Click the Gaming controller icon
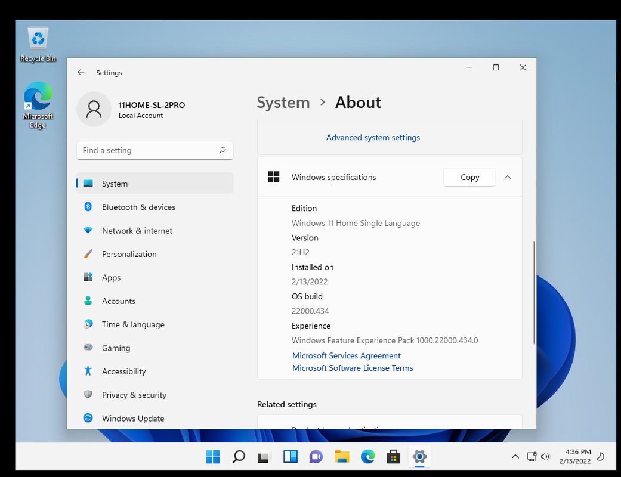 pyautogui.click(x=88, y=347)
